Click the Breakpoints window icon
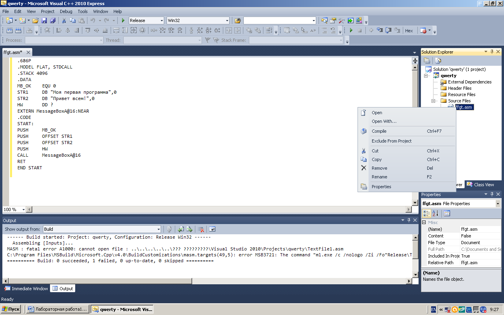The height and width of the screenshot is (315, 504). click(x=423, y=30)
